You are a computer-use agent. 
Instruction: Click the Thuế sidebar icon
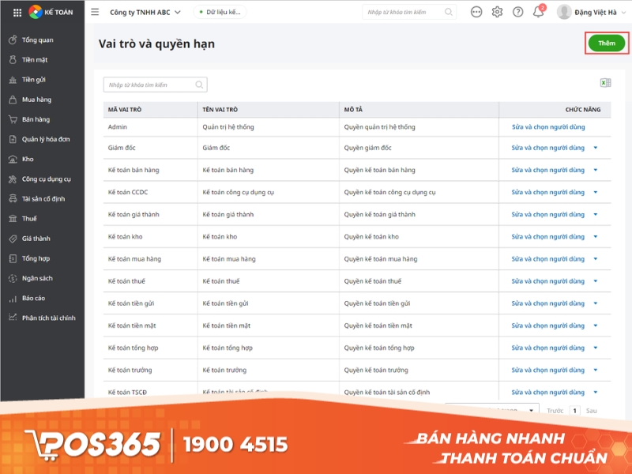click(x=32, y=220)
